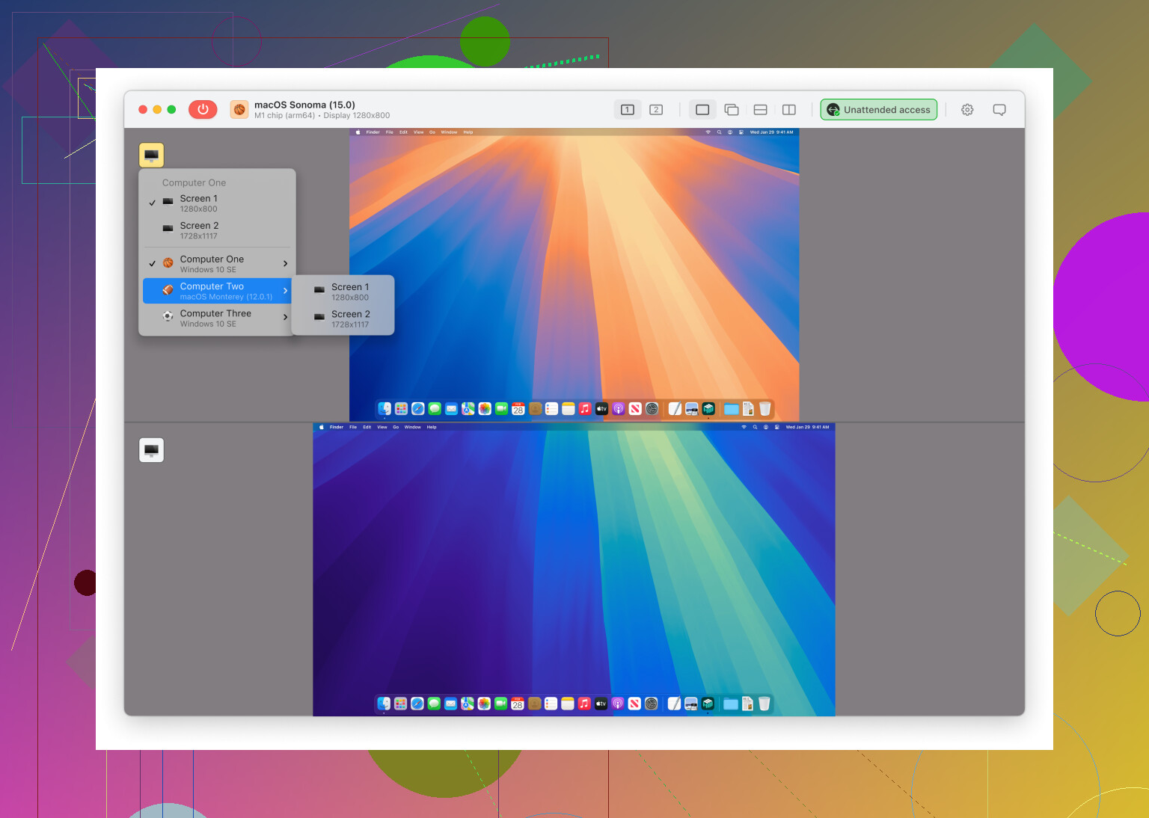Open Reminders in the lower pane's dock
Image resolution: width=1149 pixels, height=818 pixels.
click(x=551, y=703)
